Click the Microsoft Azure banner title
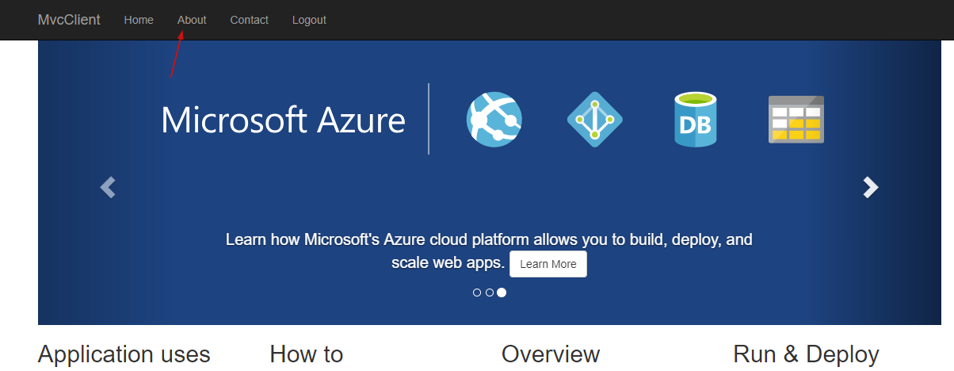954x371 pixels. coord(283,120)
